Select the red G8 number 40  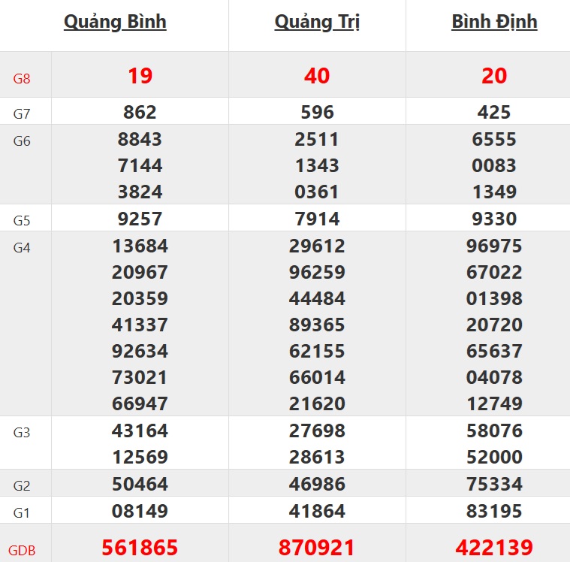click(317, 76)
